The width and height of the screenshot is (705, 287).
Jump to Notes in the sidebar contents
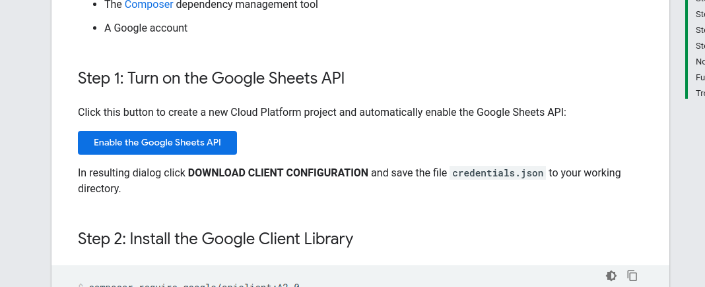point(700,62)
